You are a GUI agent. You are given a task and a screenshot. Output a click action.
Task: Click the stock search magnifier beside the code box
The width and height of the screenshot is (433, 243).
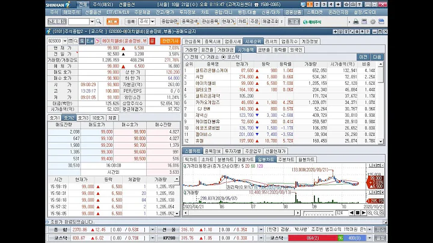pyautogui.click(x=75, y=41)
